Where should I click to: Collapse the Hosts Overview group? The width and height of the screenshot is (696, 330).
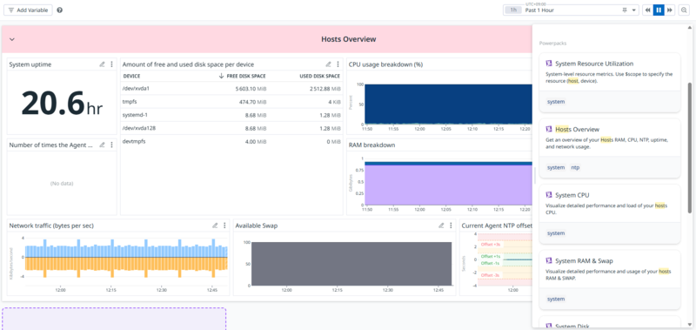[12, 39]
